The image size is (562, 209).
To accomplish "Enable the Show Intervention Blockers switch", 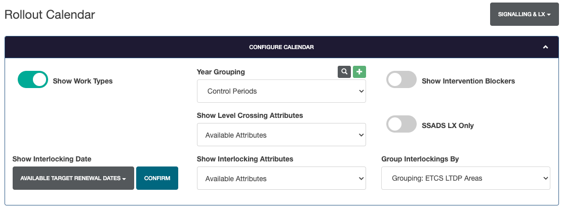I will [x=401, y=80].
